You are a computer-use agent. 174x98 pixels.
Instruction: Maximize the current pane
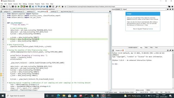50,7
